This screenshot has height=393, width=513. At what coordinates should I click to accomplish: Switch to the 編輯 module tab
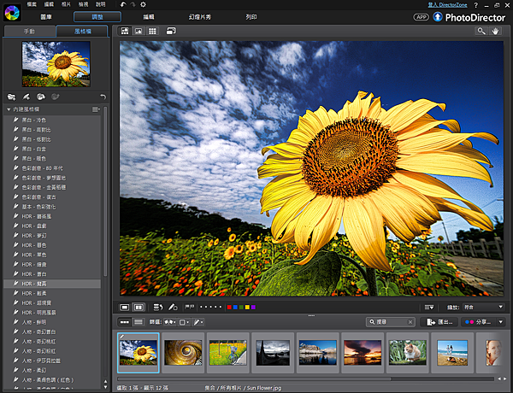click(x=149, y=17)
